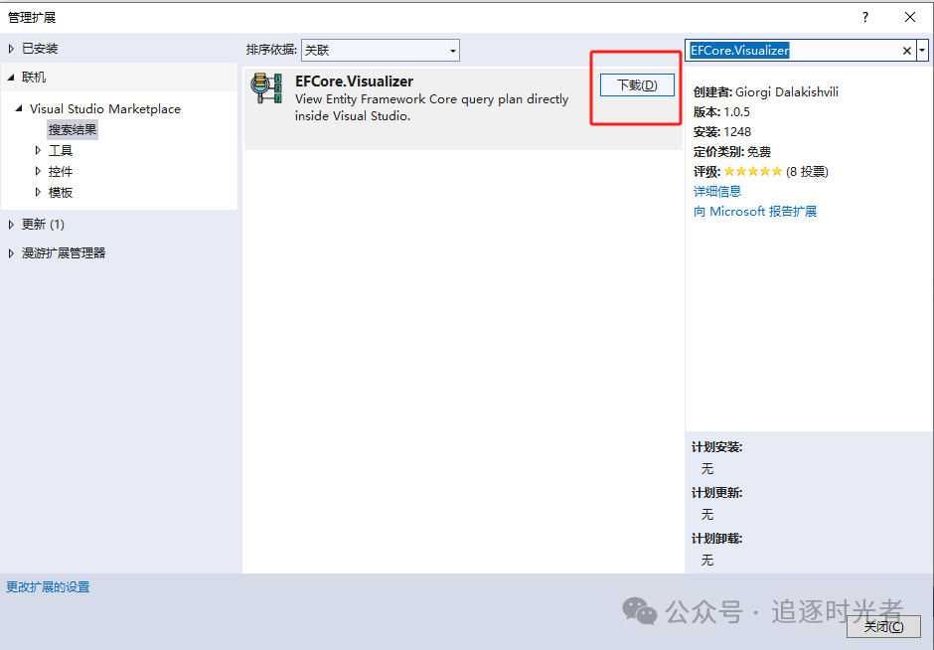Collapse Visual Studio Marketplace node
The width and height of the screenshot is (934, 650).
point(19,108)
